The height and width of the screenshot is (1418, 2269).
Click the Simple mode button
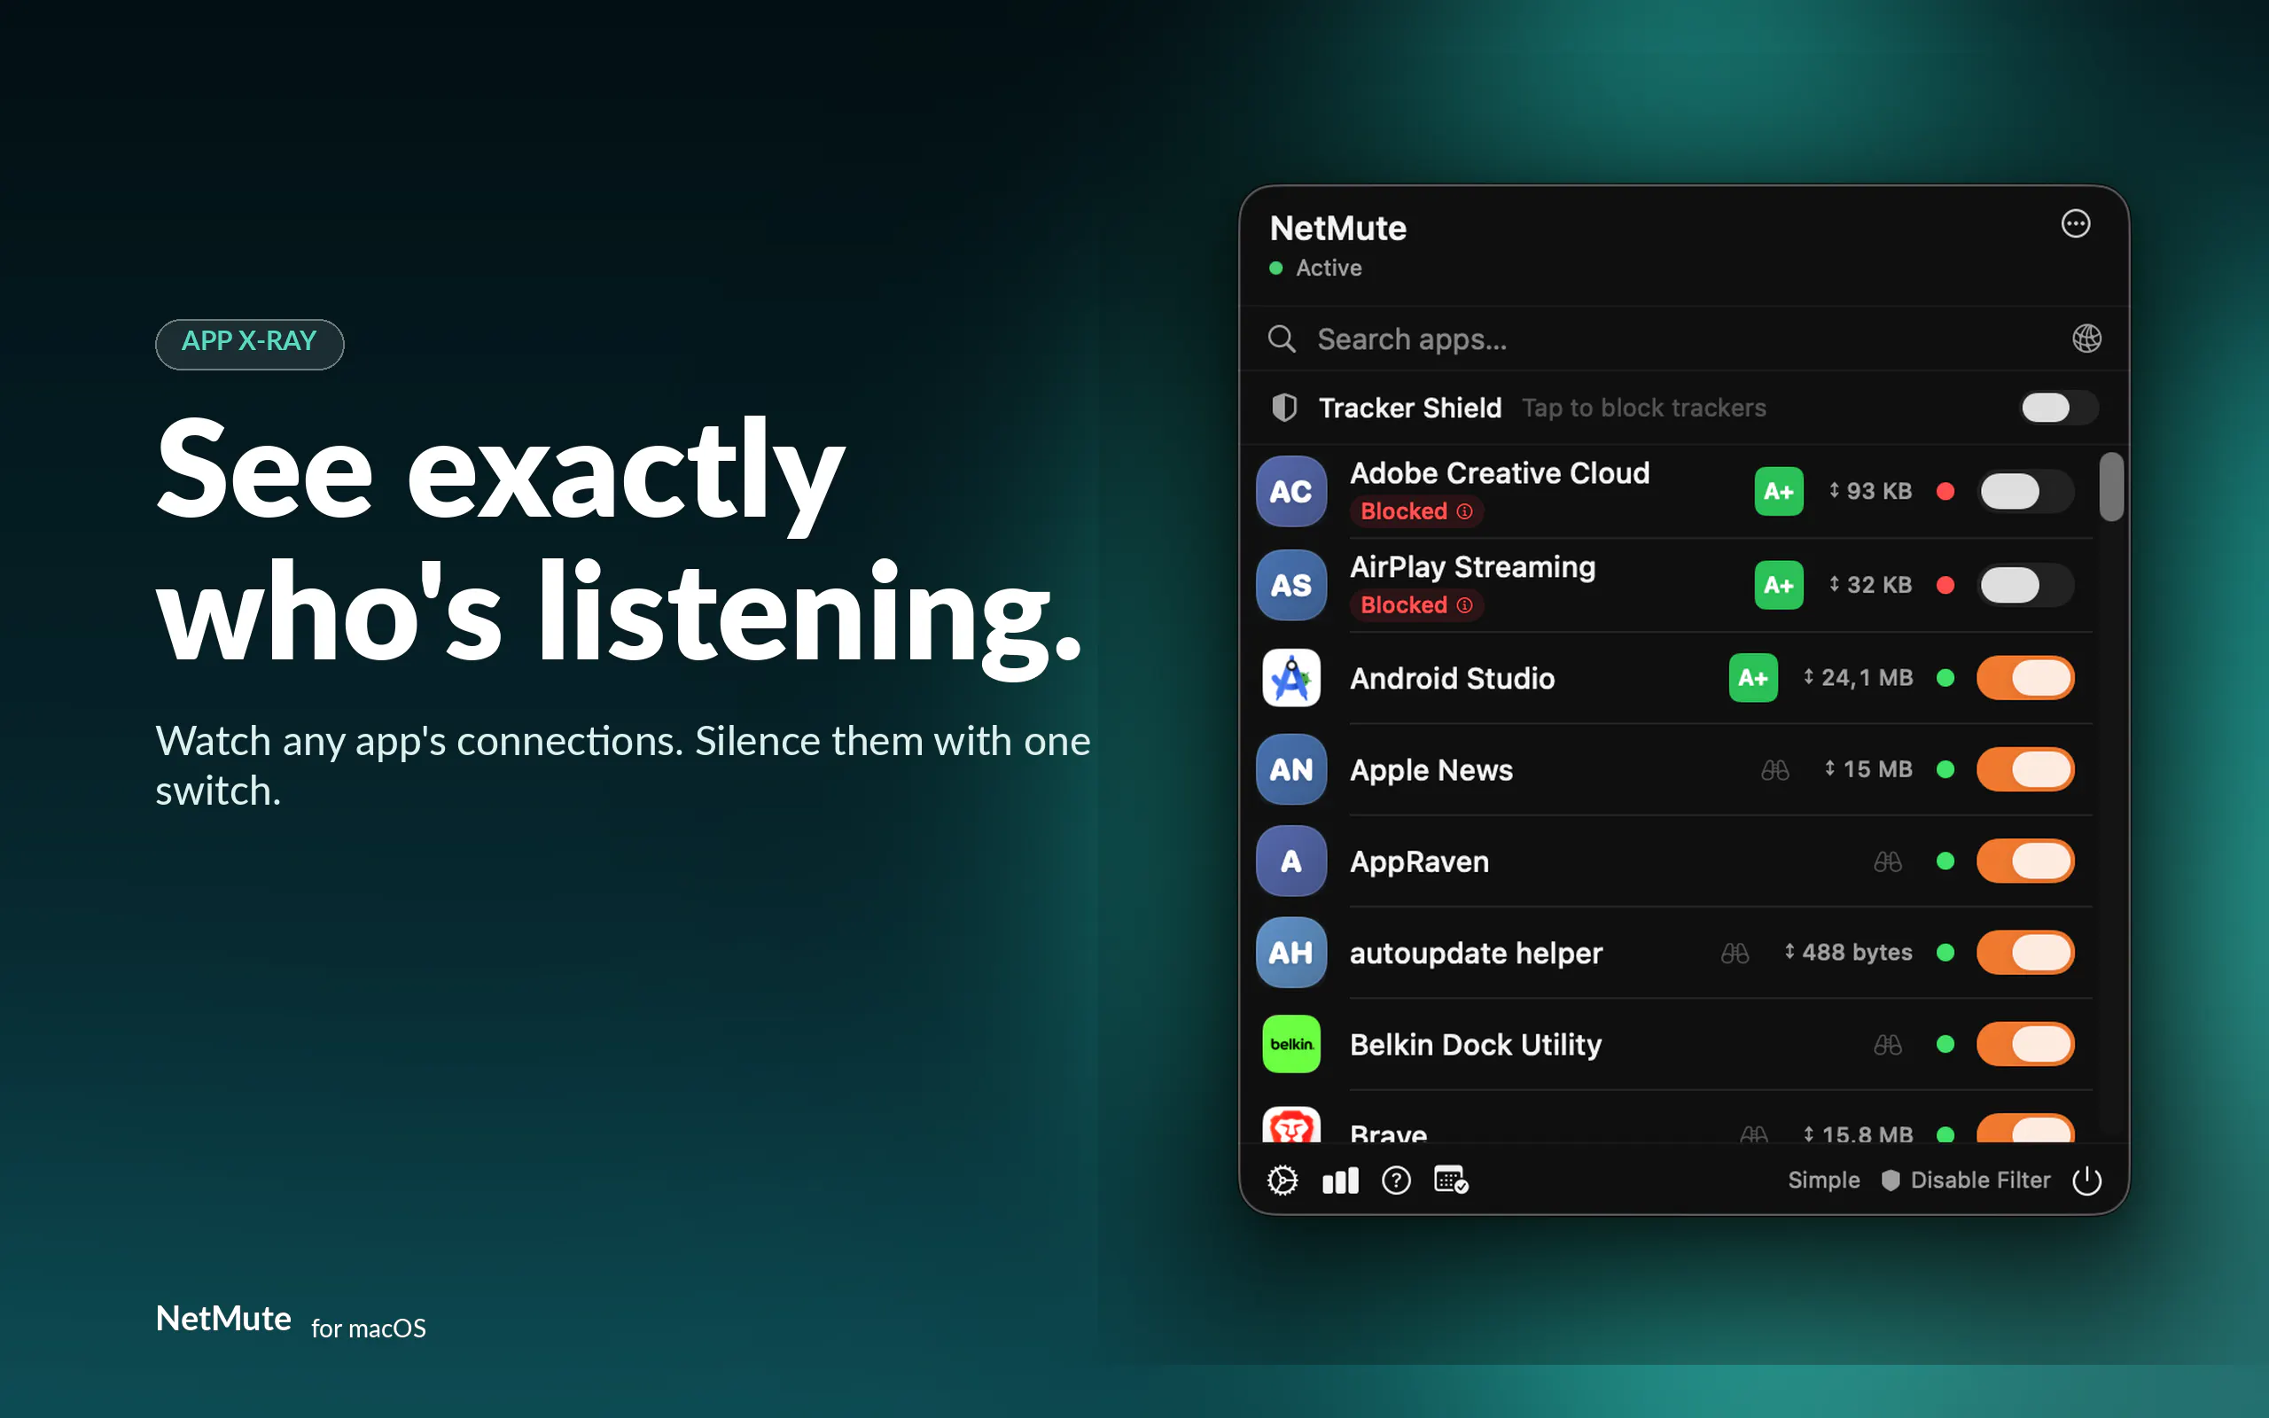pos(1824,1180)
